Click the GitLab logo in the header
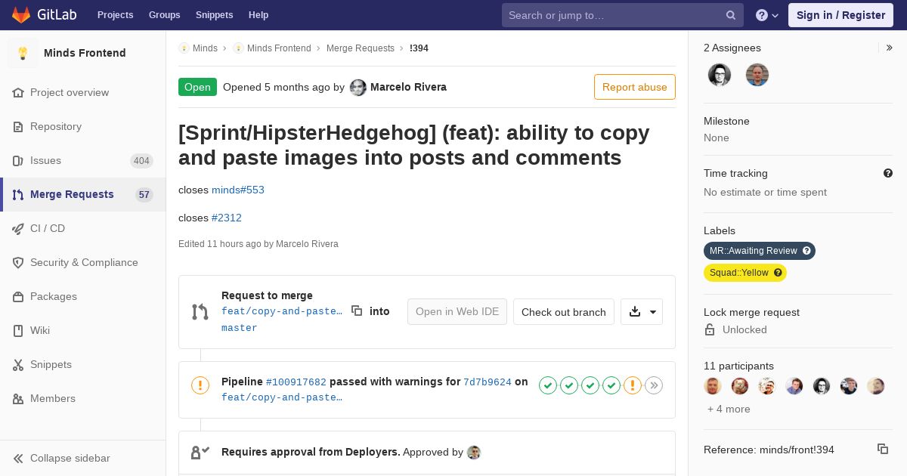 42,15
